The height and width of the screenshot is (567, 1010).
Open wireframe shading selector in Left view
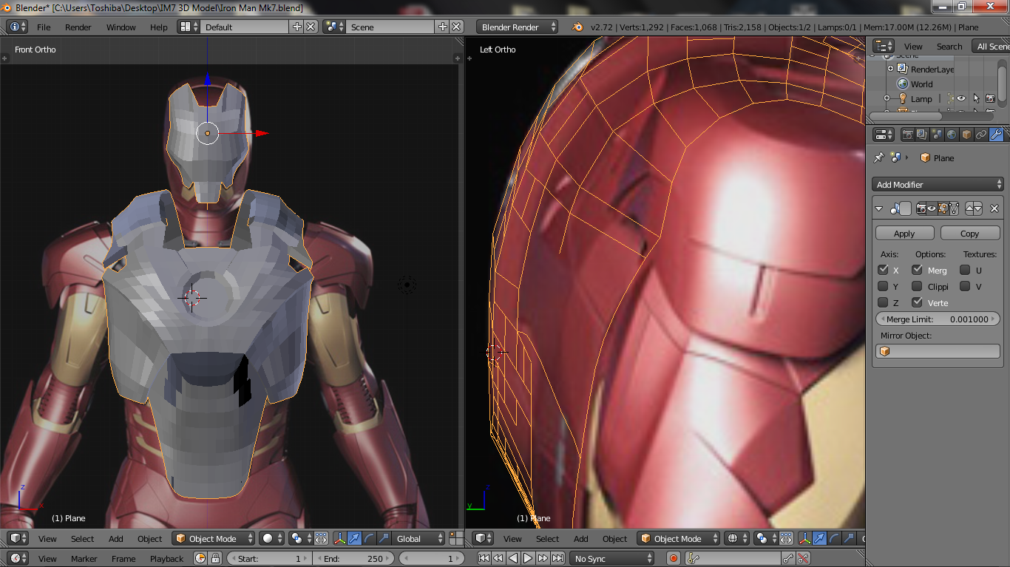click(x=736, y=538)
